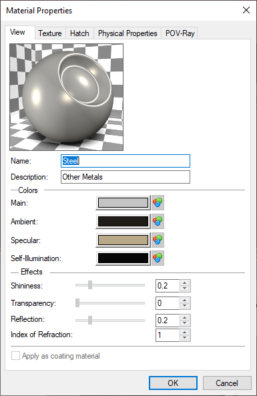
Task: Click the Description text field
Action: 125,177
